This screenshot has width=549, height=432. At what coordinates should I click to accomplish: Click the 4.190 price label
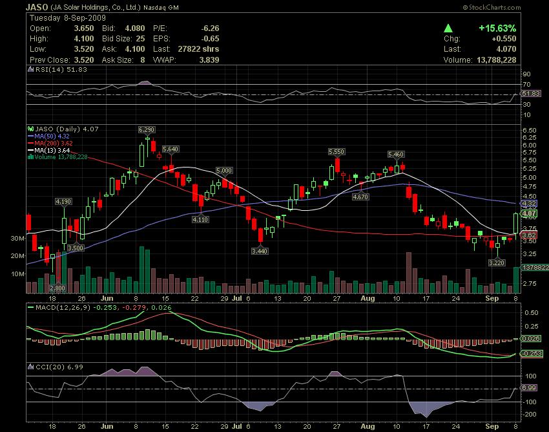[63, 202]
